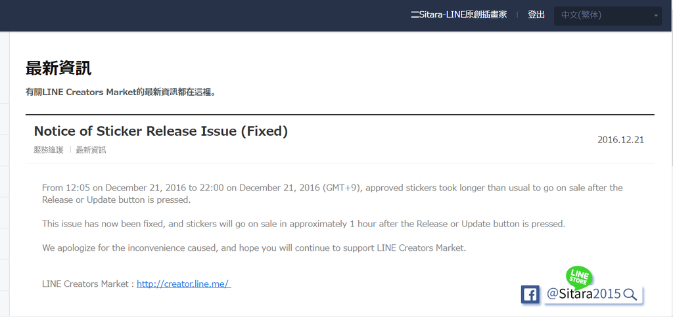This screenshot has height=317, width=673.
Task: Click the 最新資訊 page heading
Action: click(58, 68)
